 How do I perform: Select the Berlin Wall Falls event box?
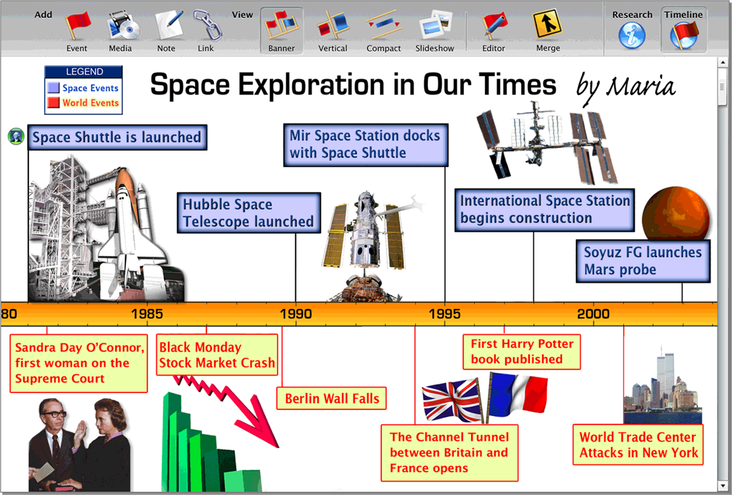coord(332,398)
